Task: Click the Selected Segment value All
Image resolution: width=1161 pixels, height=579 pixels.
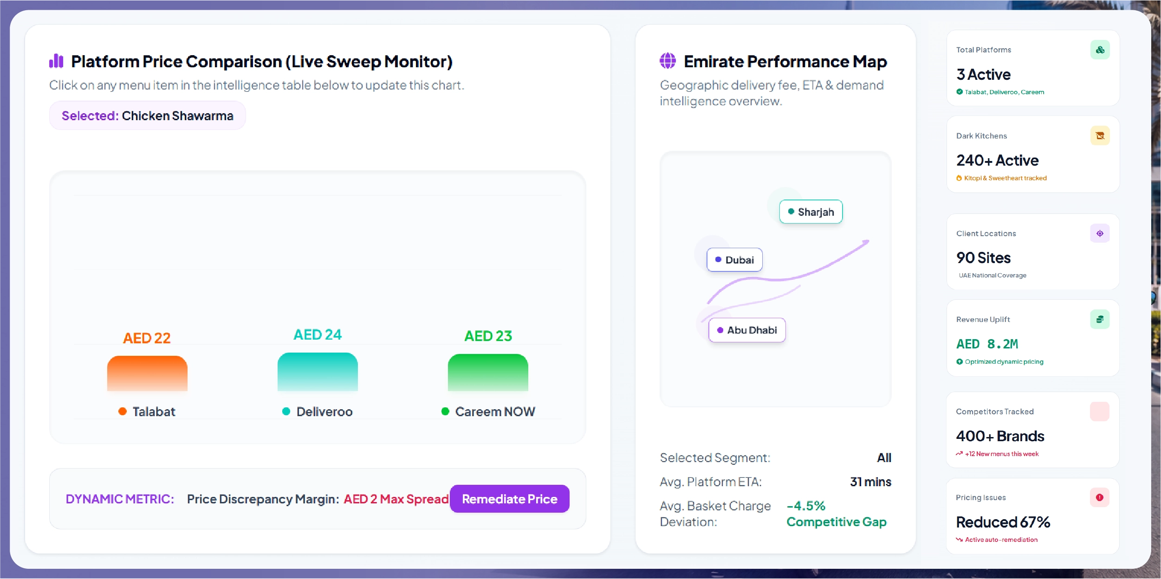Action: click(884, 458)
